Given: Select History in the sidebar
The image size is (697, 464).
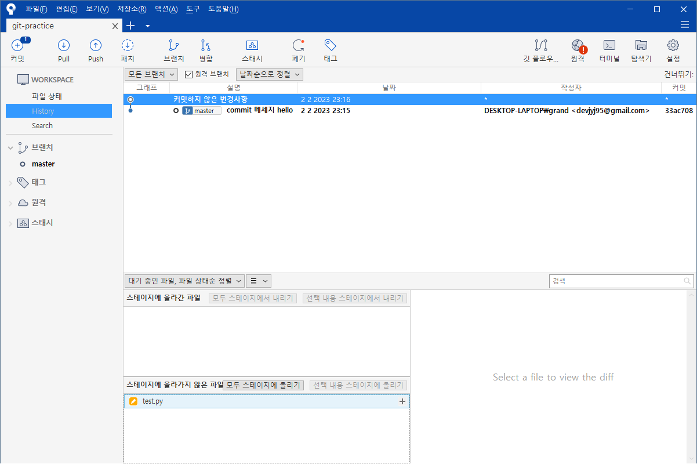Looking at the screenshot, I should tap(59, 111).
